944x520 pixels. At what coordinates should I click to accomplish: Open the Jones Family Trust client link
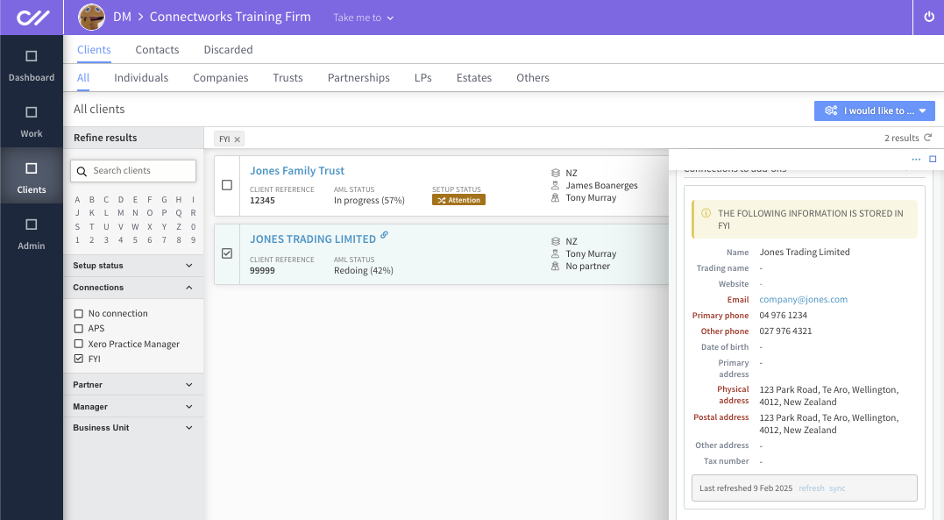[297, 170]
